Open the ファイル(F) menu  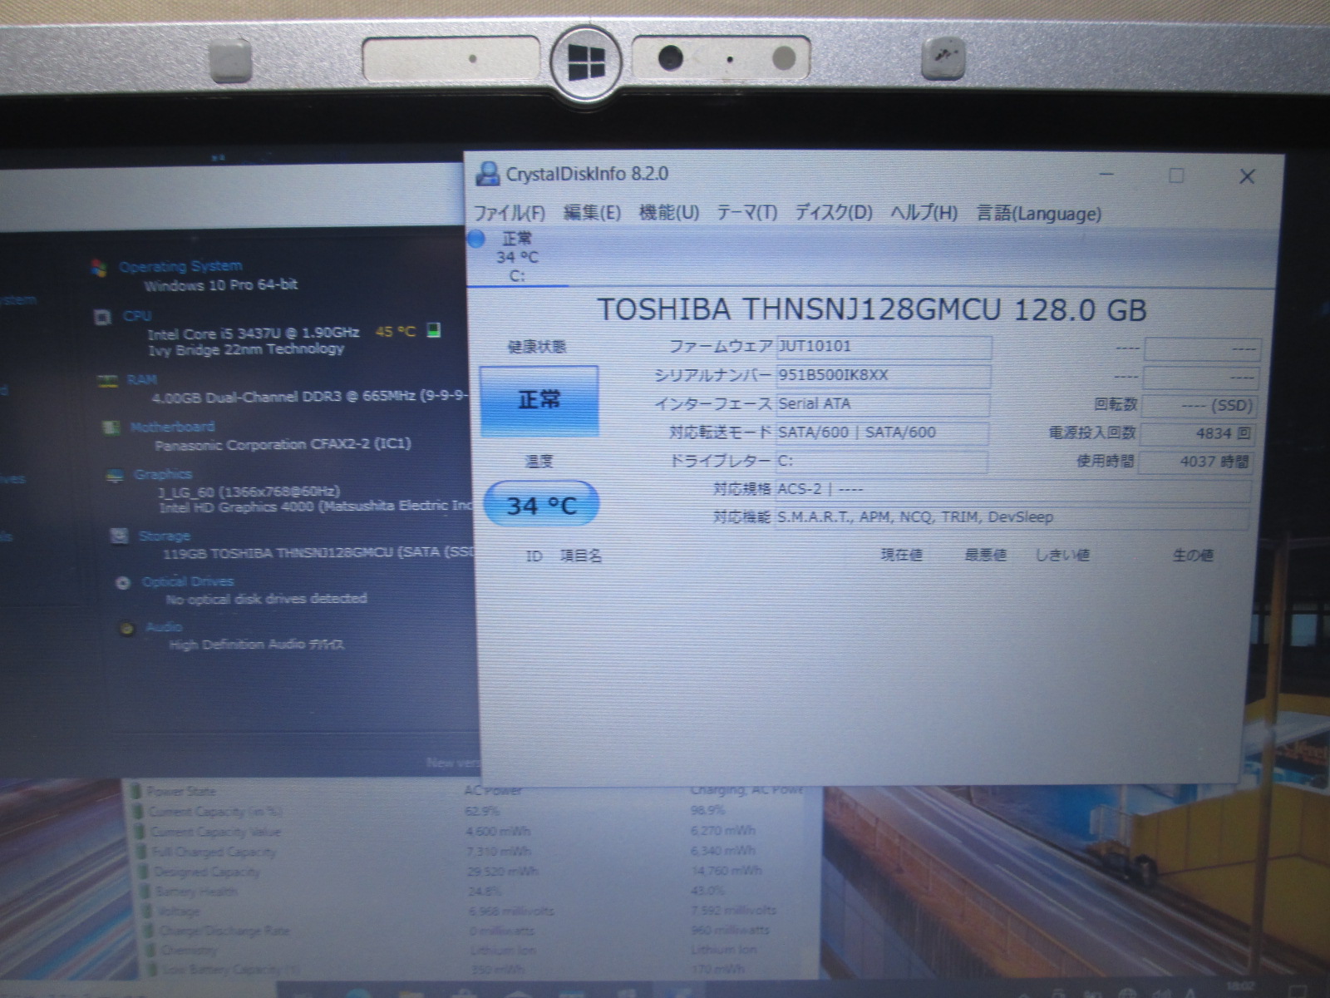click(509, 213)
